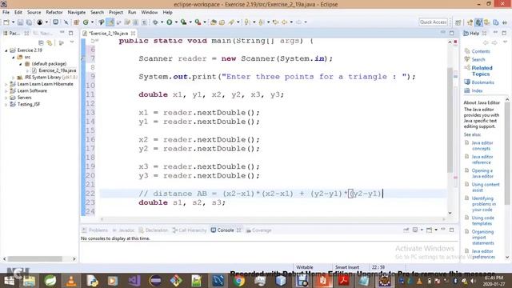The image size is (512, 288).
Task: Expand JRE System Library node
Action: tap(14, 78)
